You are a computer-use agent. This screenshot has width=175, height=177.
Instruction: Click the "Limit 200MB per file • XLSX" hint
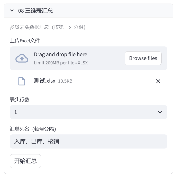tap(61, 63)
